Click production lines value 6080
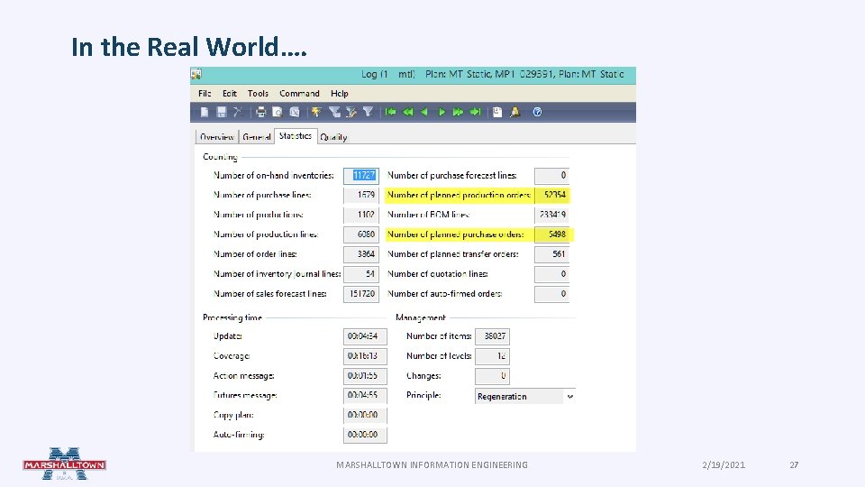 click(361, 234)
